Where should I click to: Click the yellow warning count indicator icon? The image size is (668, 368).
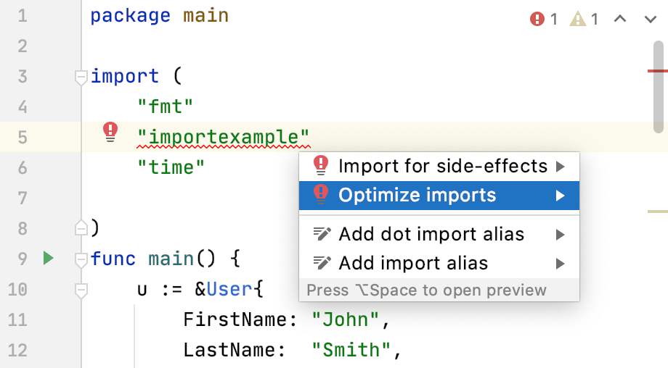578,20
